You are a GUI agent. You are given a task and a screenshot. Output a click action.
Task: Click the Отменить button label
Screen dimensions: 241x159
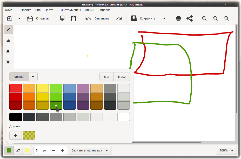[x=102, y=18]
